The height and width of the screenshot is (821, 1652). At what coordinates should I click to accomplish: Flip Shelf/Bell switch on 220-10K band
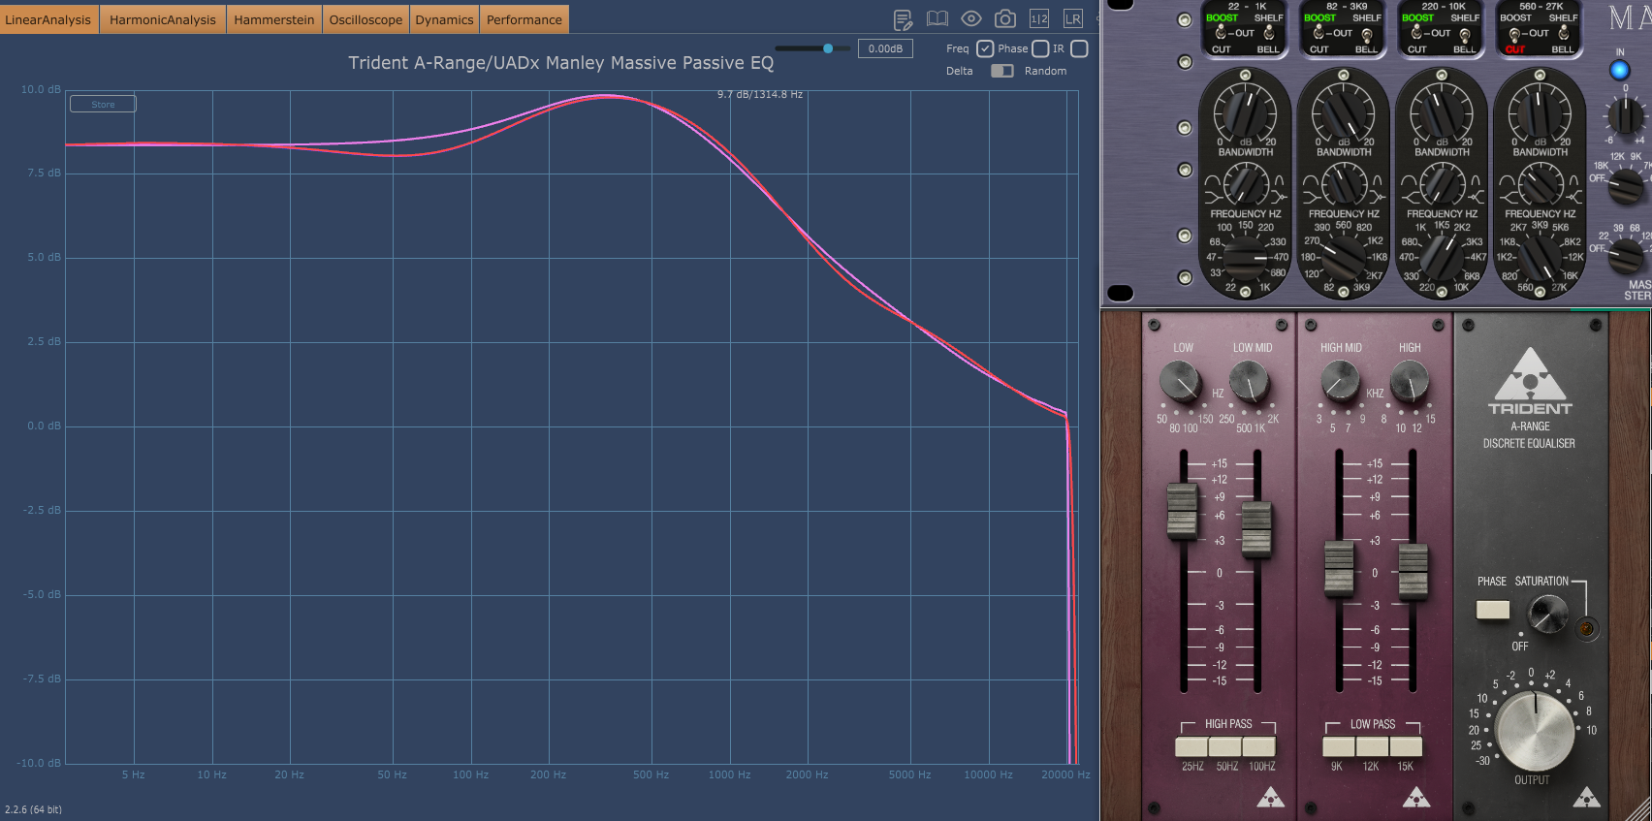(1464, 35)
